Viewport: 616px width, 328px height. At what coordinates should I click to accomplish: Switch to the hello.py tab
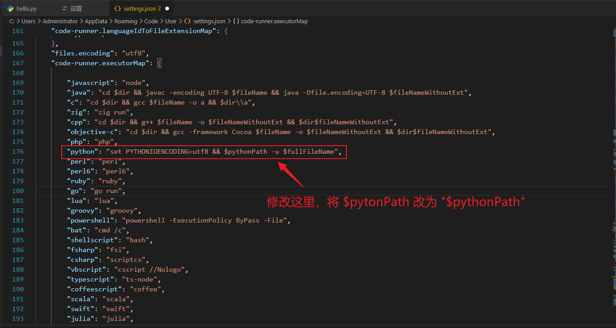pyautogui.click(x=26, y=8)
